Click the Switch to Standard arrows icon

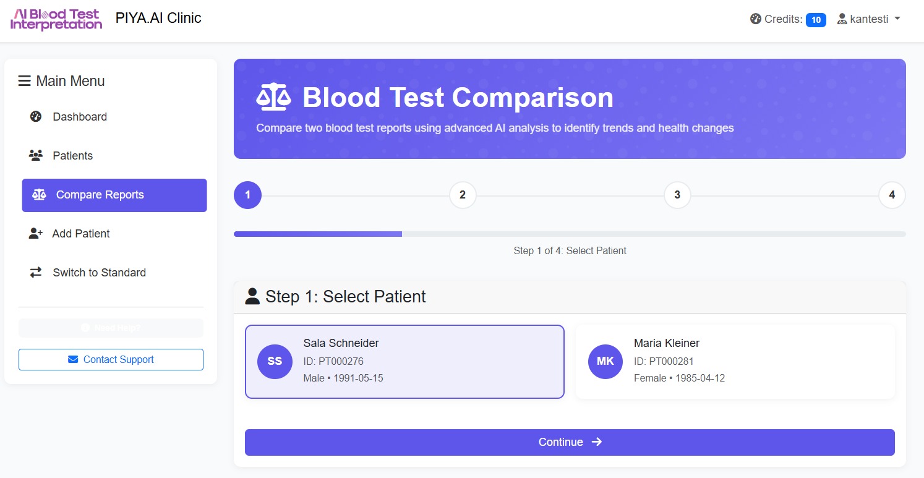36,273
